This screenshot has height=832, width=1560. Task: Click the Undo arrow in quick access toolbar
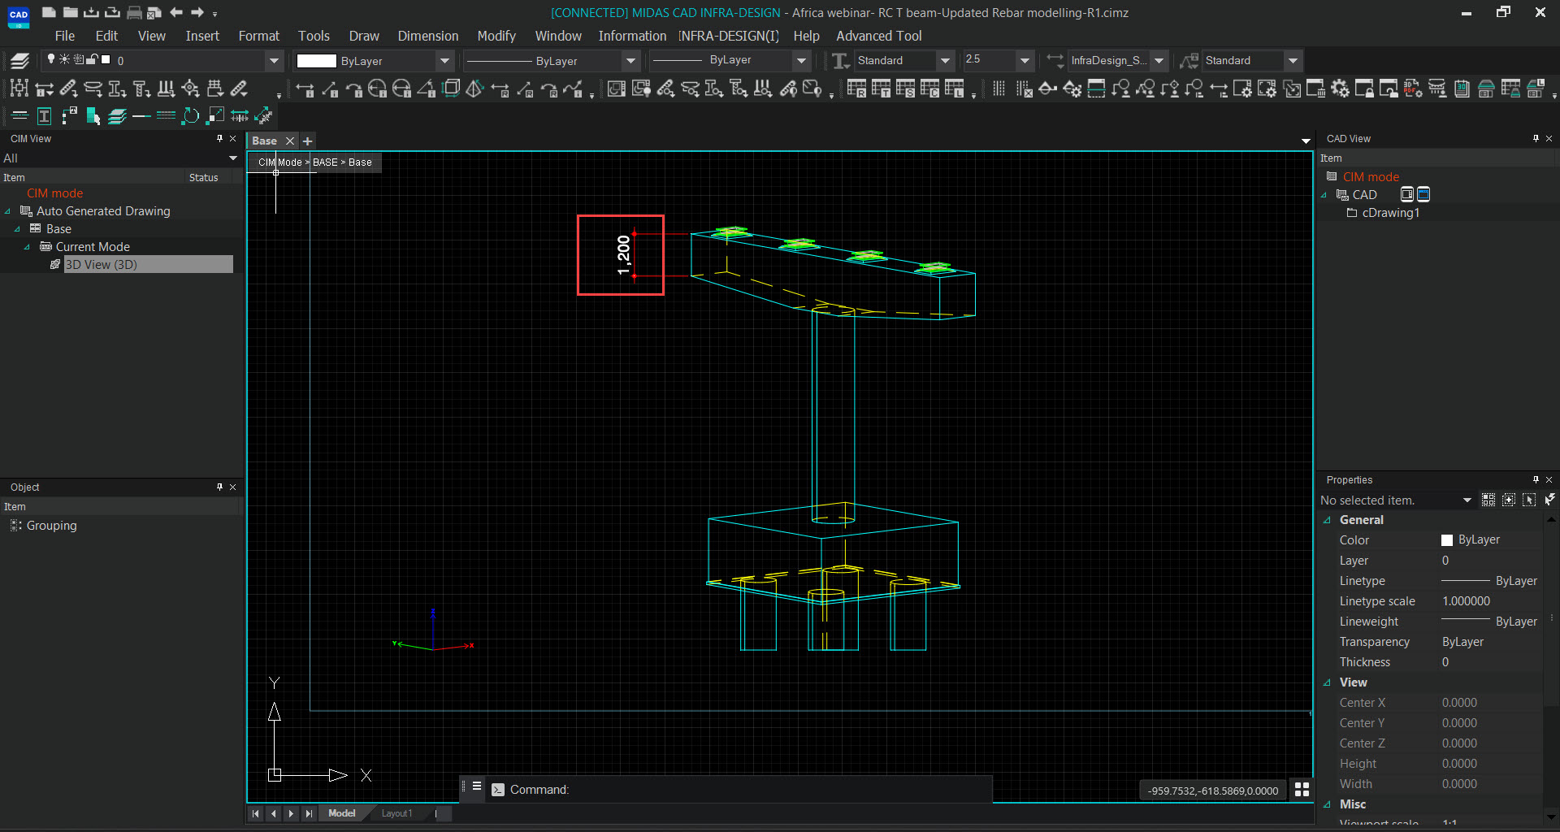175,12
